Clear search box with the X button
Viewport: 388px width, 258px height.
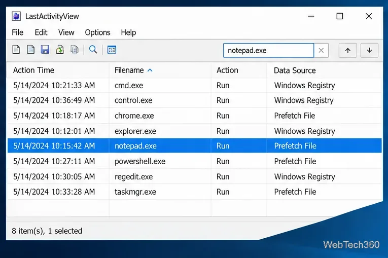click(321, 51)
